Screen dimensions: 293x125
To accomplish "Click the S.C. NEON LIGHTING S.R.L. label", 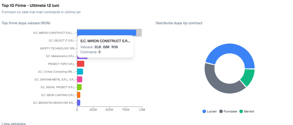I will point(58,95).
